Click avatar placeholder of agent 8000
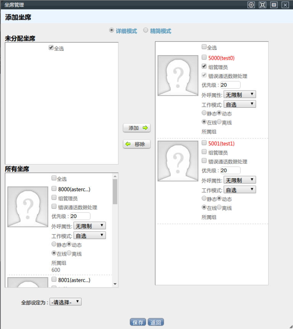Screen dimensions: 293x329 pyautogui.click(x=28, y=207)
